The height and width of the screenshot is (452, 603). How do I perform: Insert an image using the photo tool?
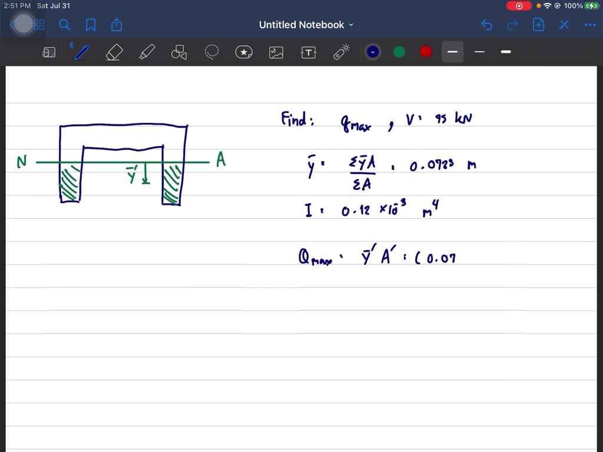[276, 52]
